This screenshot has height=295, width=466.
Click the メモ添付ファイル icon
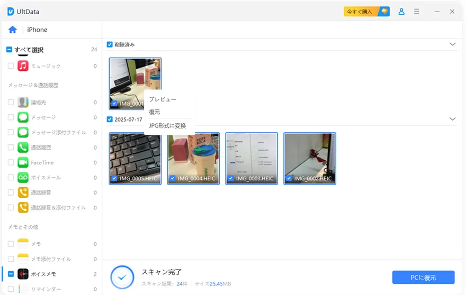coord(23,259)
